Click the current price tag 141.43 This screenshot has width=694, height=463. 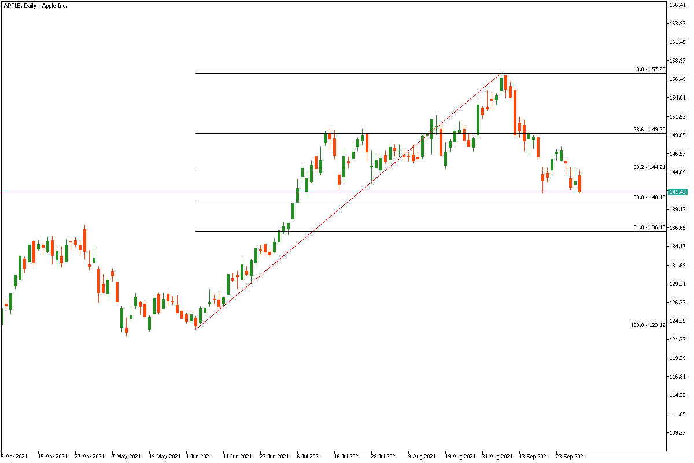(677, 192)
